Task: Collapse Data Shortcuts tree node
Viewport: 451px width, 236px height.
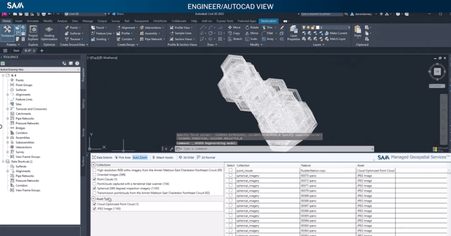Action: pyautogui.click(x=3, y=162)
